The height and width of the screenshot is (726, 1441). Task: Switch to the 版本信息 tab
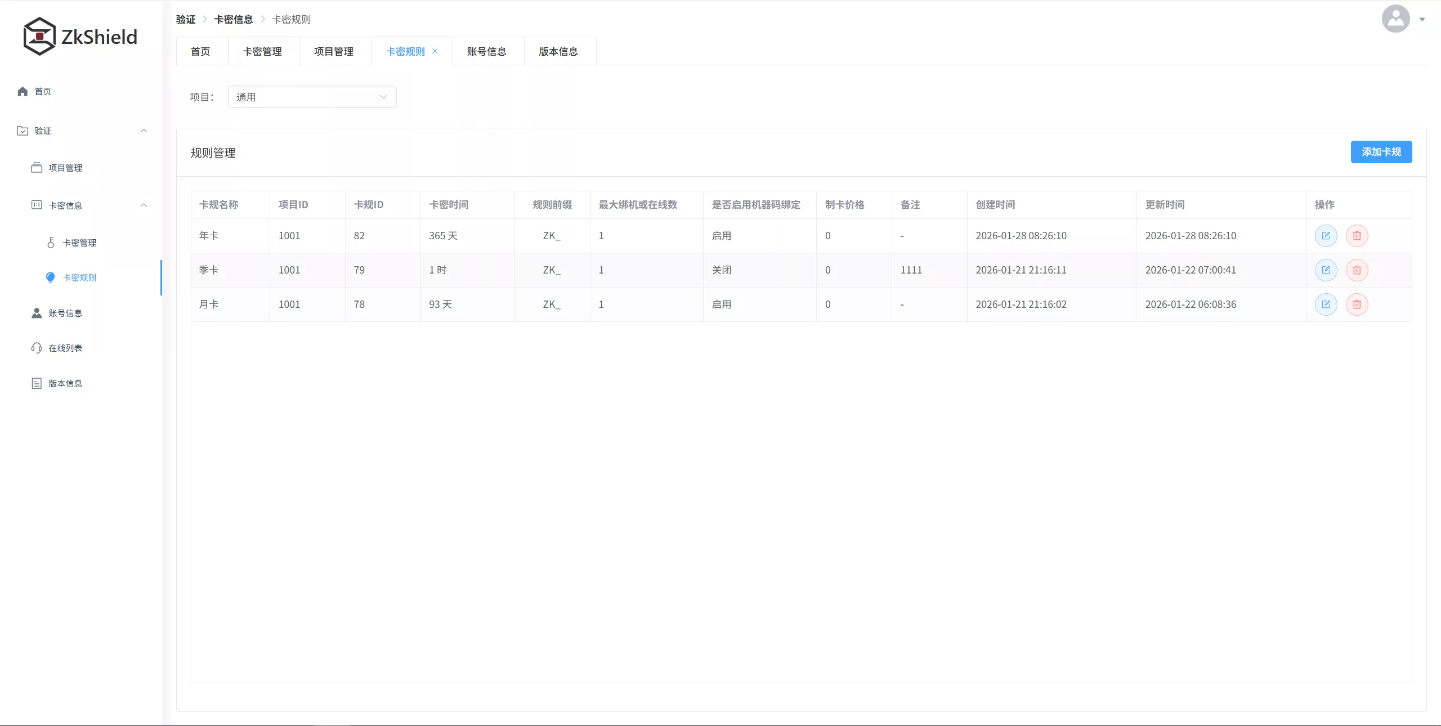[x=558, y=51]
